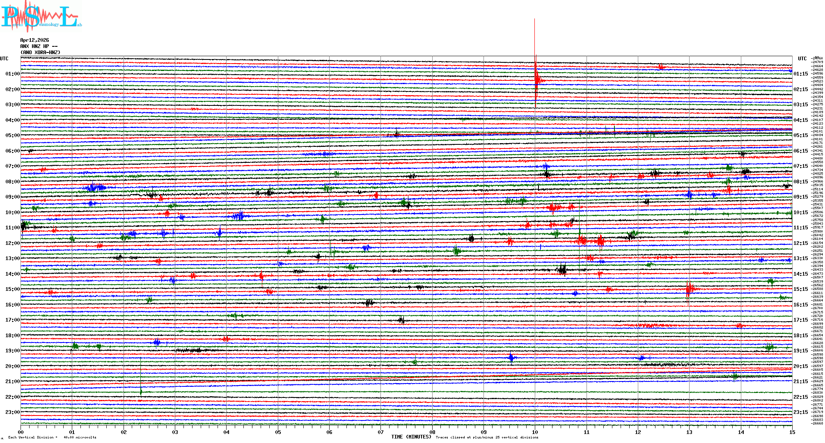Click the (ANO XORA-HNZ) channel label

pyautogui.click(x=40, y=53)
